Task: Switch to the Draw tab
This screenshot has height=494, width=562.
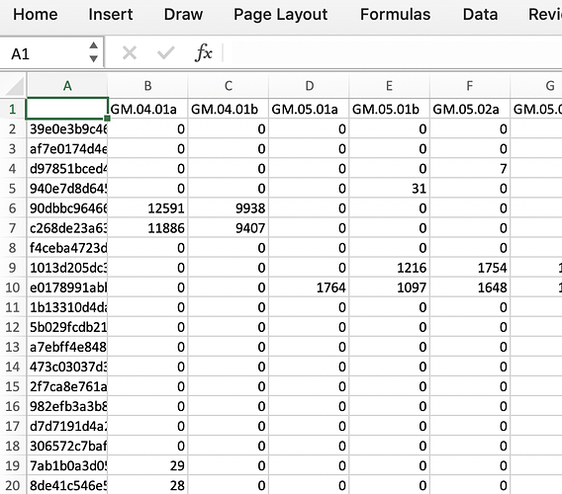Action: (183, 15)
